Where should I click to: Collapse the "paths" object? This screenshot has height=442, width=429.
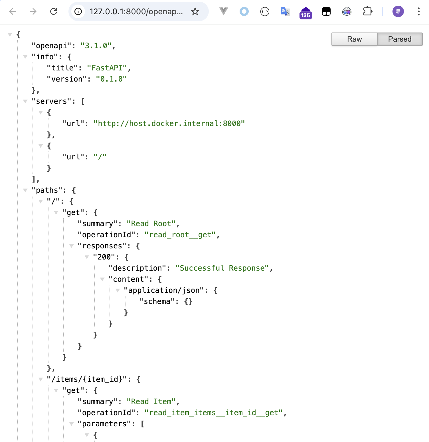coord(25,190)
